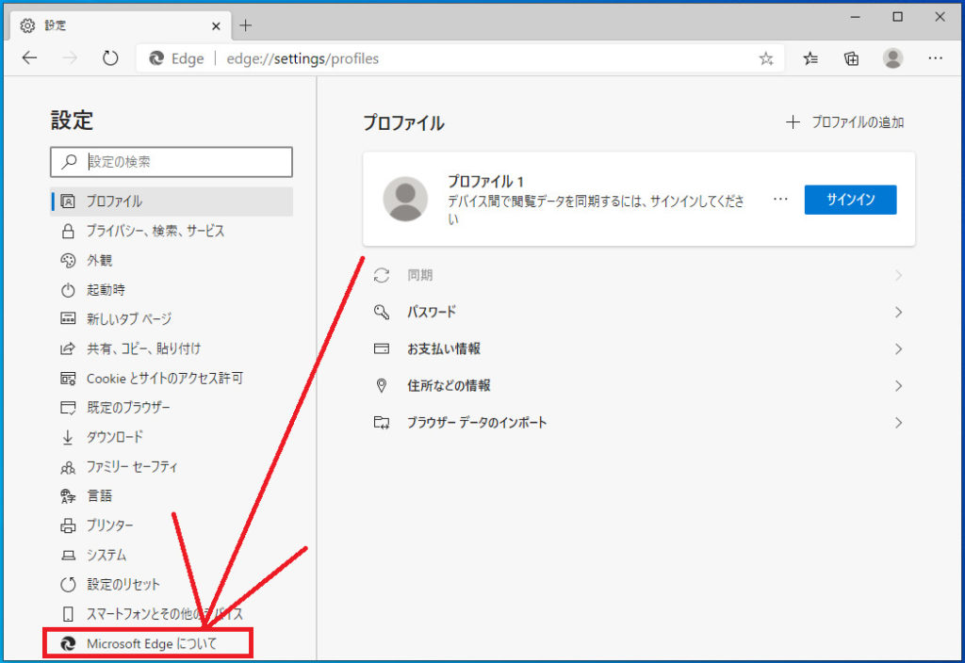Open Edge's Settings and more menu

pos(935,58)
